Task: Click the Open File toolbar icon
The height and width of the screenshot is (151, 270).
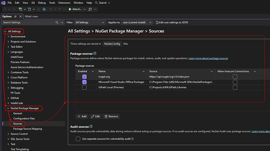Action: [x=29, y=9]
